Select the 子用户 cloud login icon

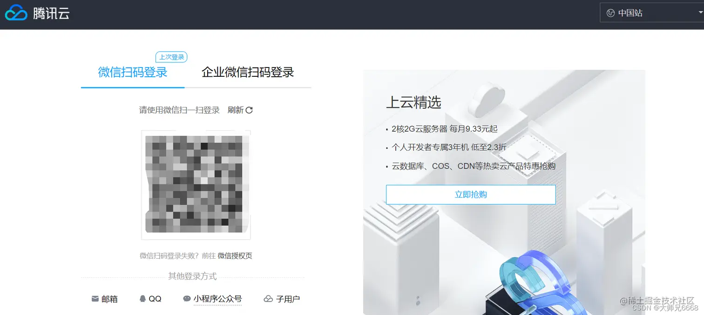[268, 298]
